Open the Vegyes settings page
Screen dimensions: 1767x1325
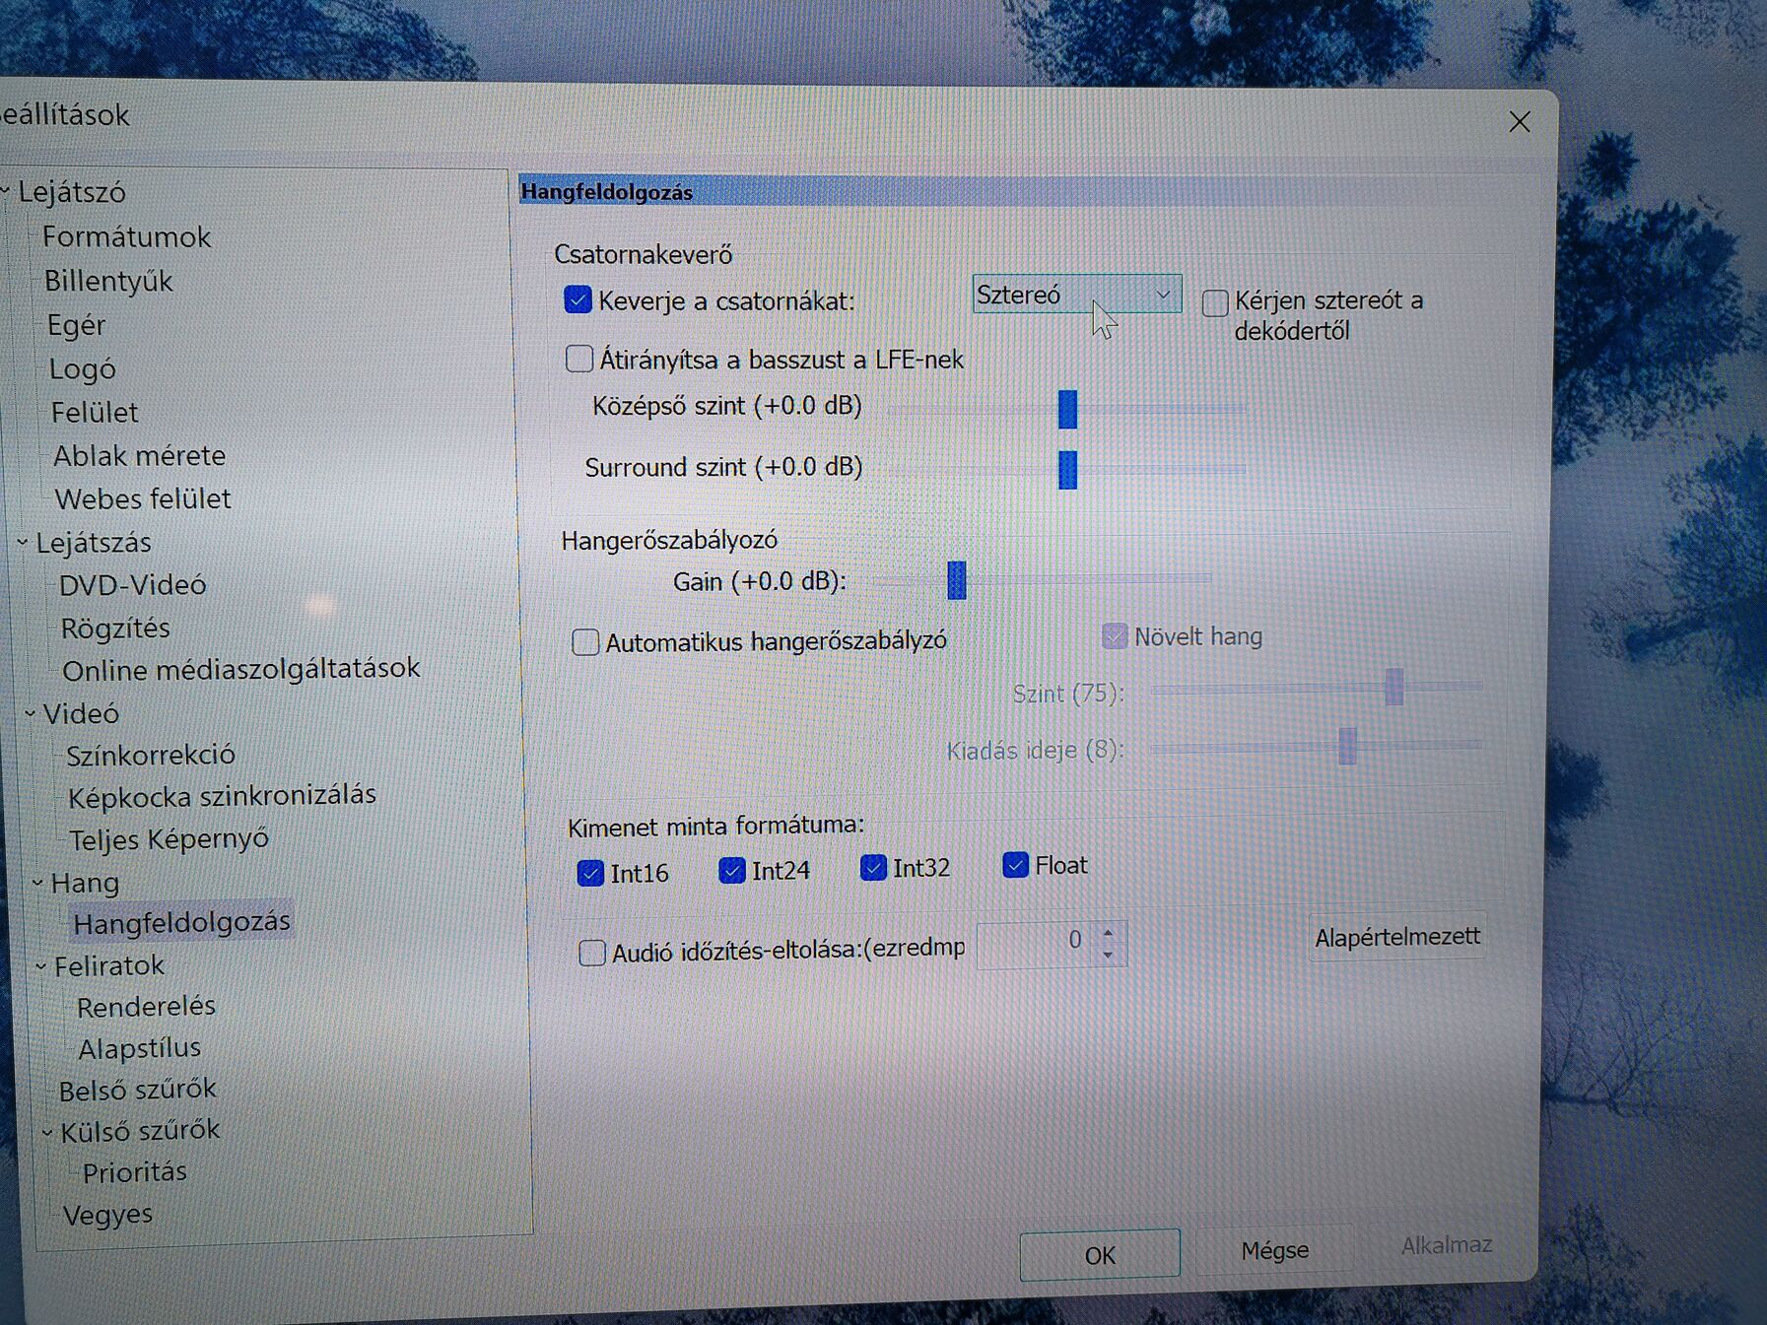(x=107, y=1215)
